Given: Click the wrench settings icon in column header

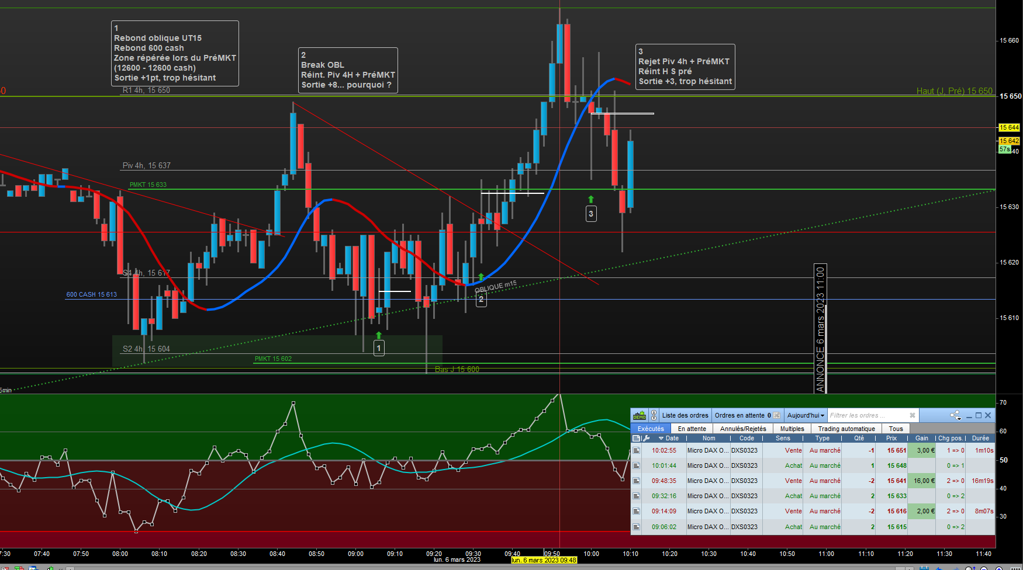Looking at the screenshot, I should 647,438.
